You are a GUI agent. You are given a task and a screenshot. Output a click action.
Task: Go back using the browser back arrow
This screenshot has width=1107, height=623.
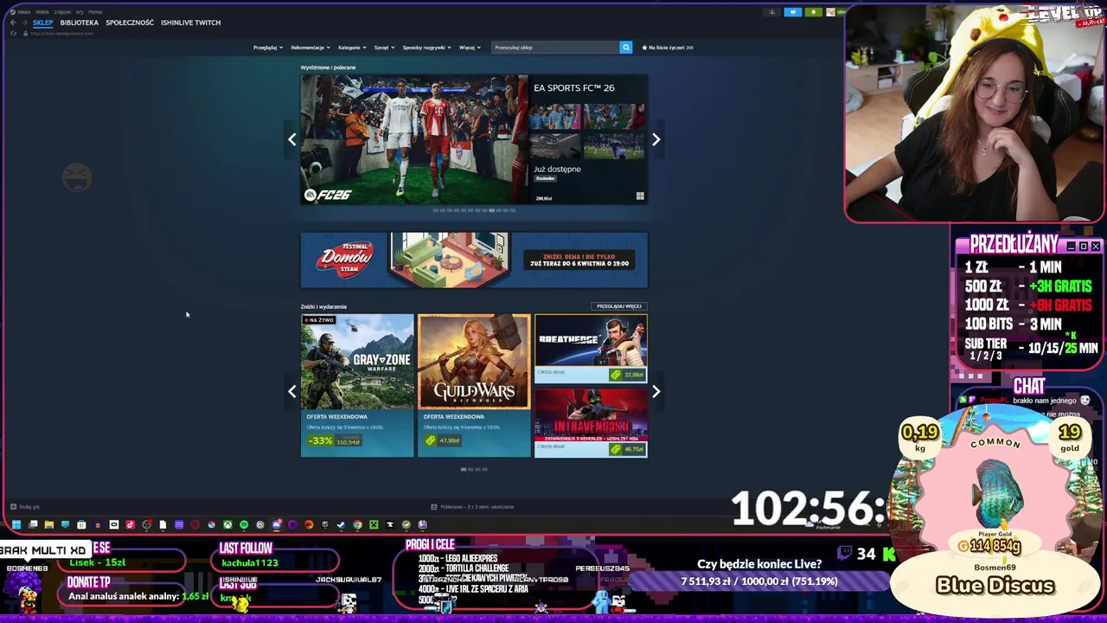point(13,22)
